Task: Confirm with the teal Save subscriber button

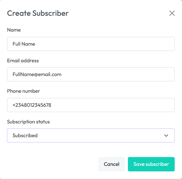Action: [x=151, y=164]
